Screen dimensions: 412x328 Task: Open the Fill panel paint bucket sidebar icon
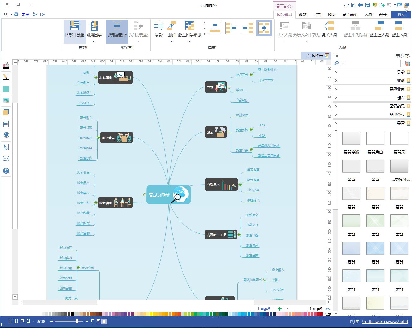[x=6, y=66]
